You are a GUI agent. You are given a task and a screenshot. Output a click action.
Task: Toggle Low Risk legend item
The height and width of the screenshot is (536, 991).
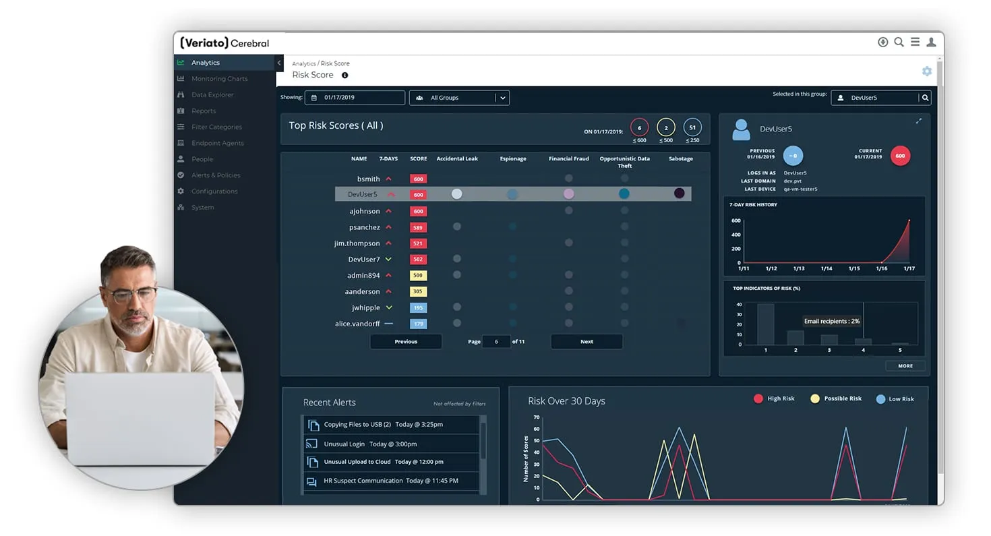coord(895,399)
